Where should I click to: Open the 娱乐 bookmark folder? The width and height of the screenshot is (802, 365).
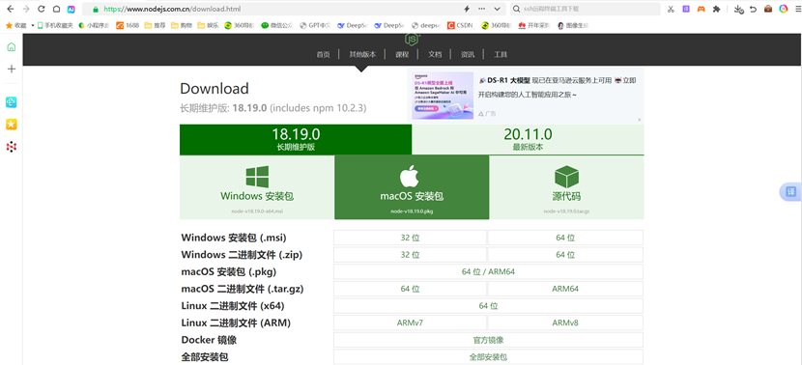coord(208,25)
